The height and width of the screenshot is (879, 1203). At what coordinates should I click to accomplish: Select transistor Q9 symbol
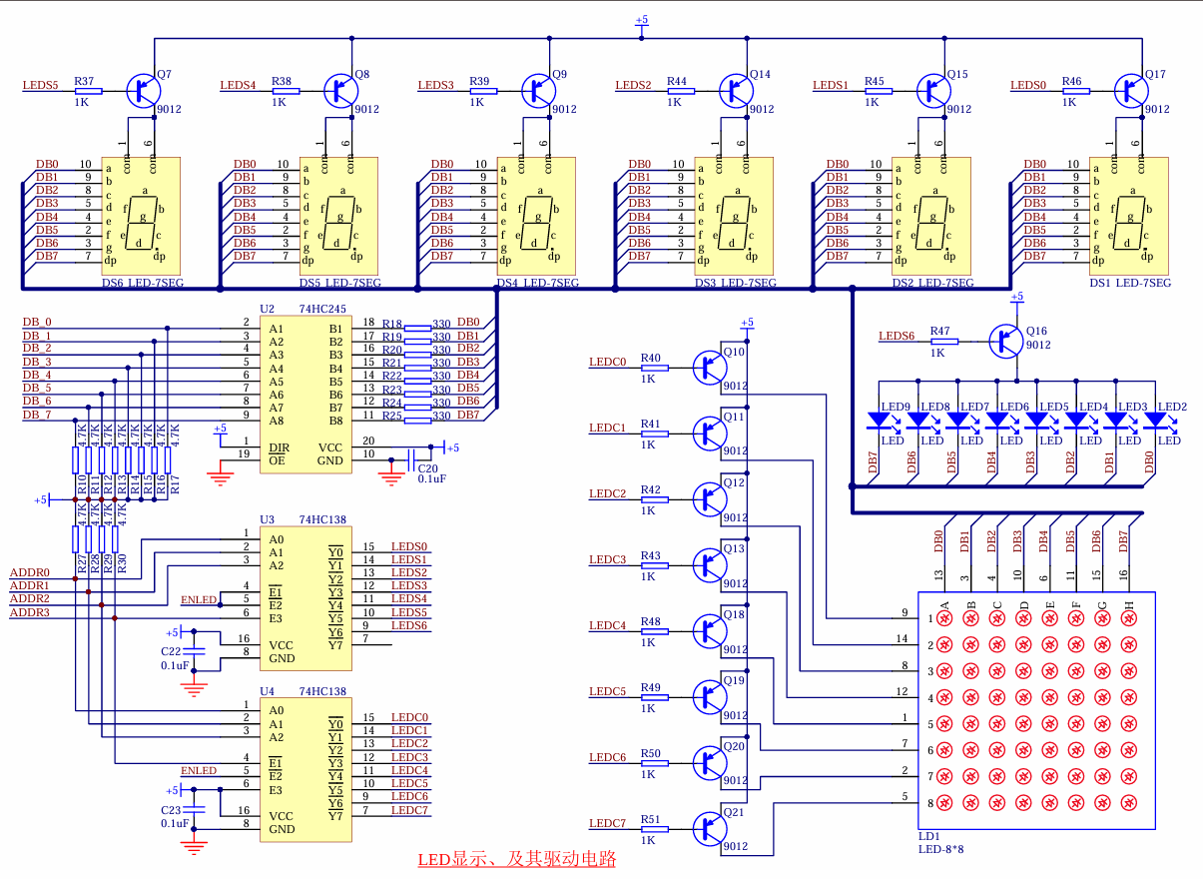(539, 91)
